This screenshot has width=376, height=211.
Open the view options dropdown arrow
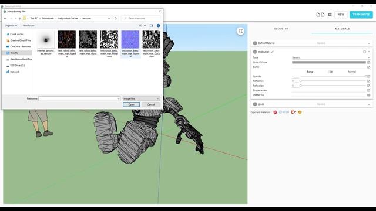(x=145, y=26)
